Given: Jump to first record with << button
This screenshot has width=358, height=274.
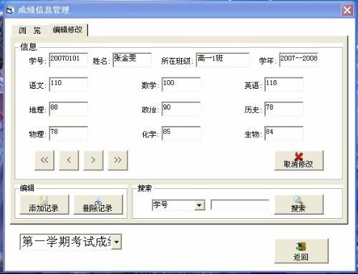Looking at the screenshot, I should (44, 160).
